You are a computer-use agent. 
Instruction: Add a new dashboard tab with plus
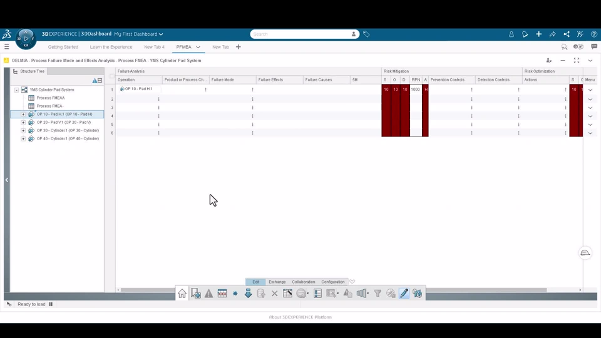(238, 47)
